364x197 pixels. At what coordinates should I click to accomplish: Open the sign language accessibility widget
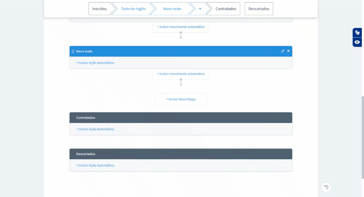357,33
